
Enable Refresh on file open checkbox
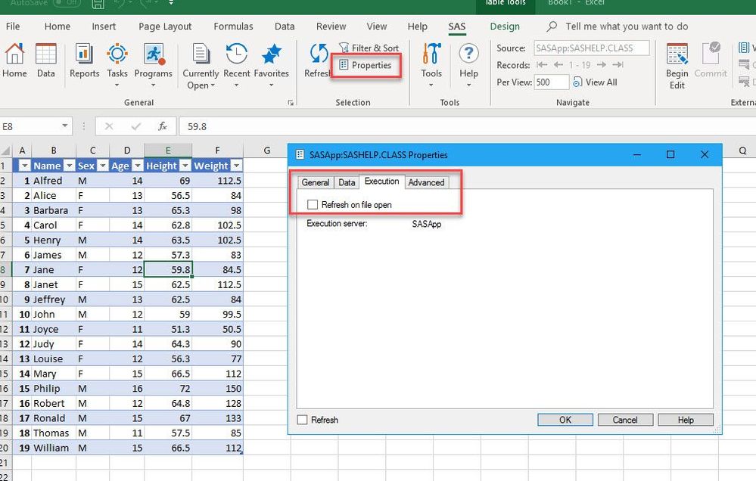[313, 205]
